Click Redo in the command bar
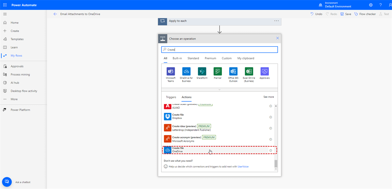 331,14
